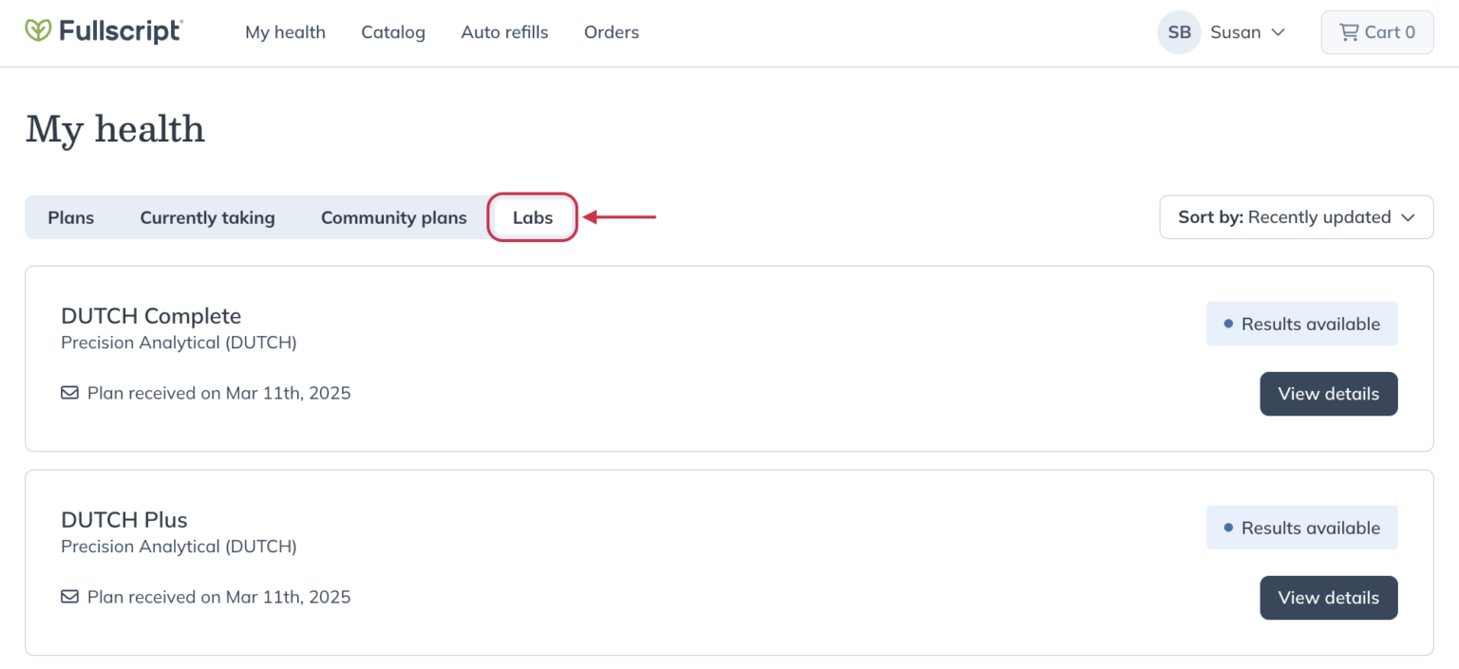Open the Sort by chevron arrow

pos(1409,217)
